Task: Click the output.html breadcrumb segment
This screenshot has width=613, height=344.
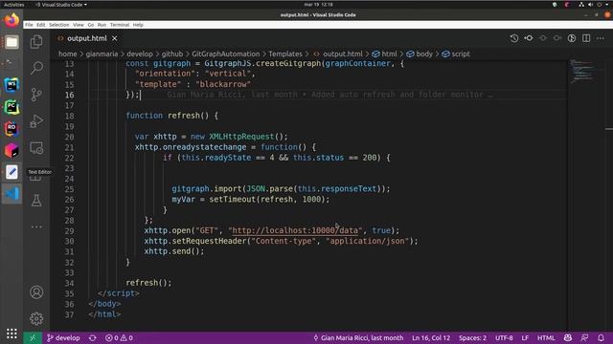Action: click(x=338, y=54)
